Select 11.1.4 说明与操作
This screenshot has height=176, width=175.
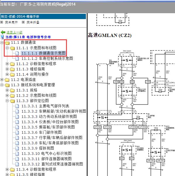(32, 74)
